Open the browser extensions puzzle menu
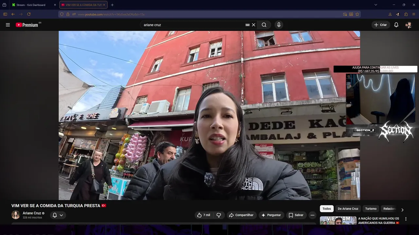The height and width of the screenshot is (235, 419). coord(406,14)
